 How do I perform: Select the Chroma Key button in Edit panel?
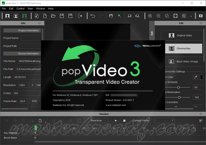pyautogui.click(x=183, y=48)
